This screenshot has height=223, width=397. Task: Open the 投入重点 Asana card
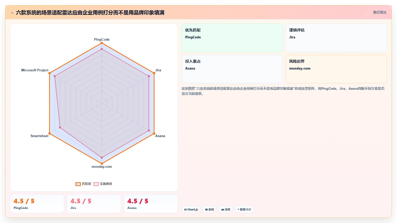(232, 69)
